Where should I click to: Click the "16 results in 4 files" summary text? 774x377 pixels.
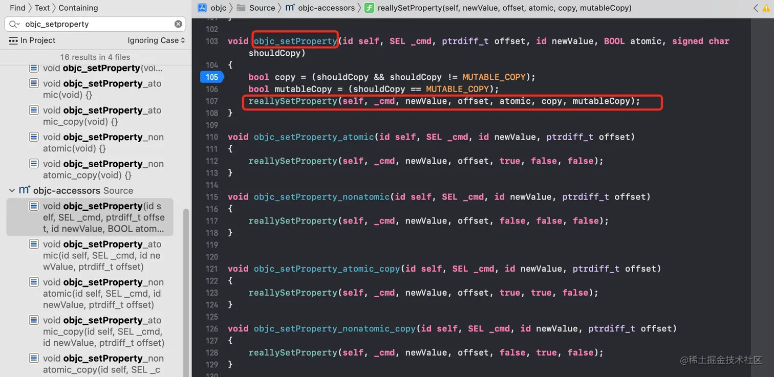click(95, 57)
